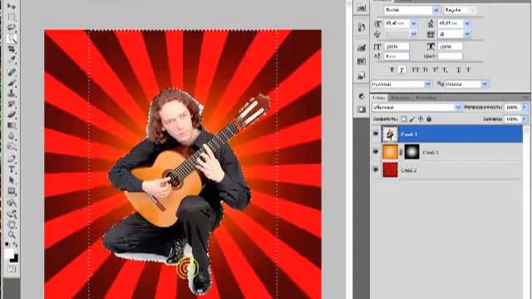532x299 pixels.
Task: Select the Hand tool
Action: [12, 224]
